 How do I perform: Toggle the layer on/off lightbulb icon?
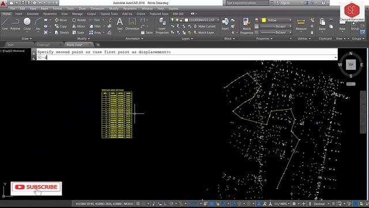click(172, 20)
